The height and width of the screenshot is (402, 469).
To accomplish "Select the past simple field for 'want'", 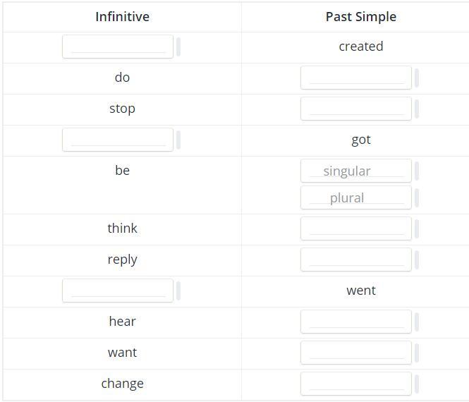I will coord(356,353).
